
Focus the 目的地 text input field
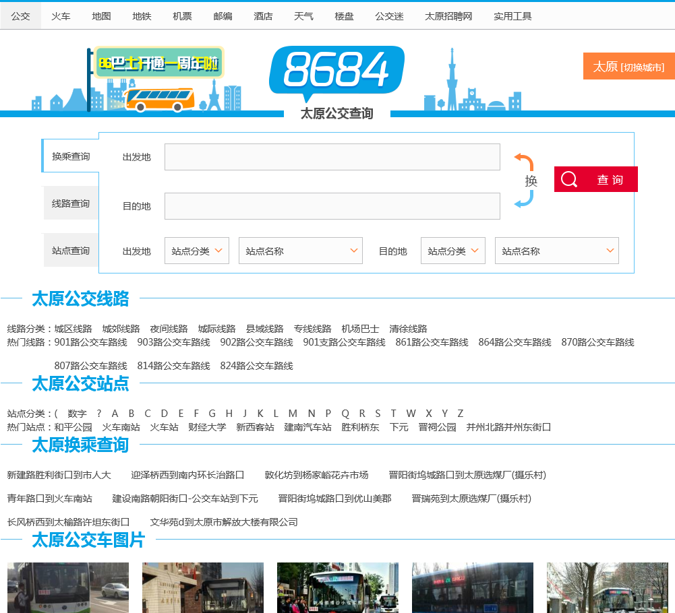point(332,206)
